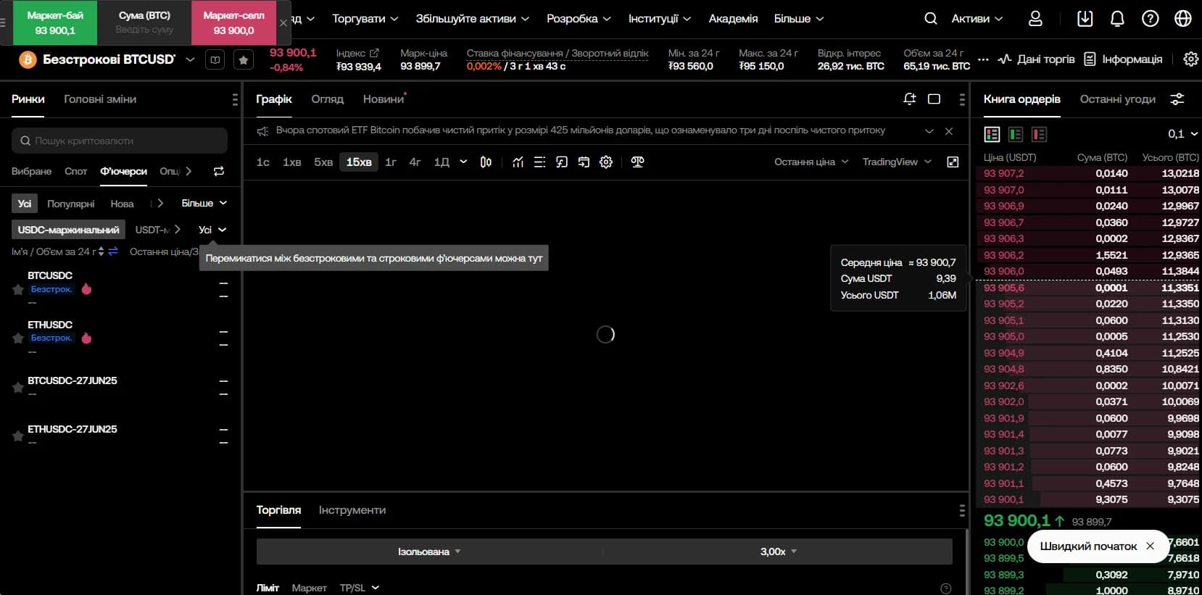The width and height of the screenshot is (1202, 595).
Task: Open chart settings gear in toolbar
Action: (x=606, y=162)
